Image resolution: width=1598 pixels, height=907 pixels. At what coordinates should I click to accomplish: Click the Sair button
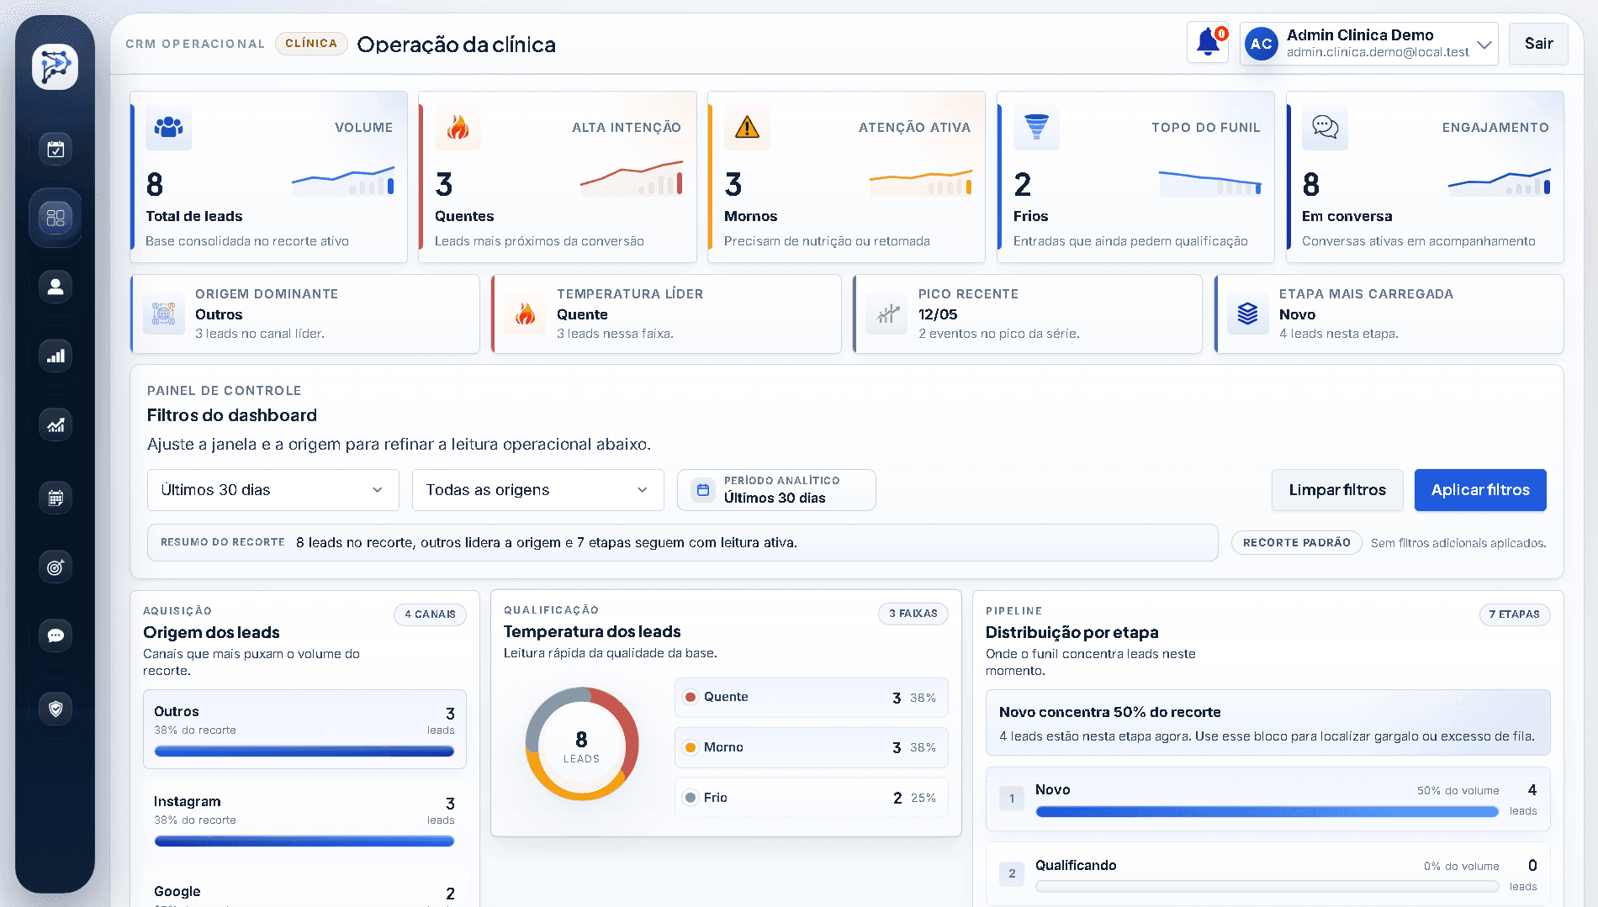(x=1538, y=44)
